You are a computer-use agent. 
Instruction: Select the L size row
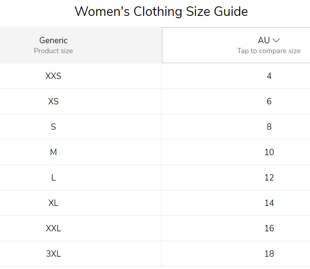(155, 177)
